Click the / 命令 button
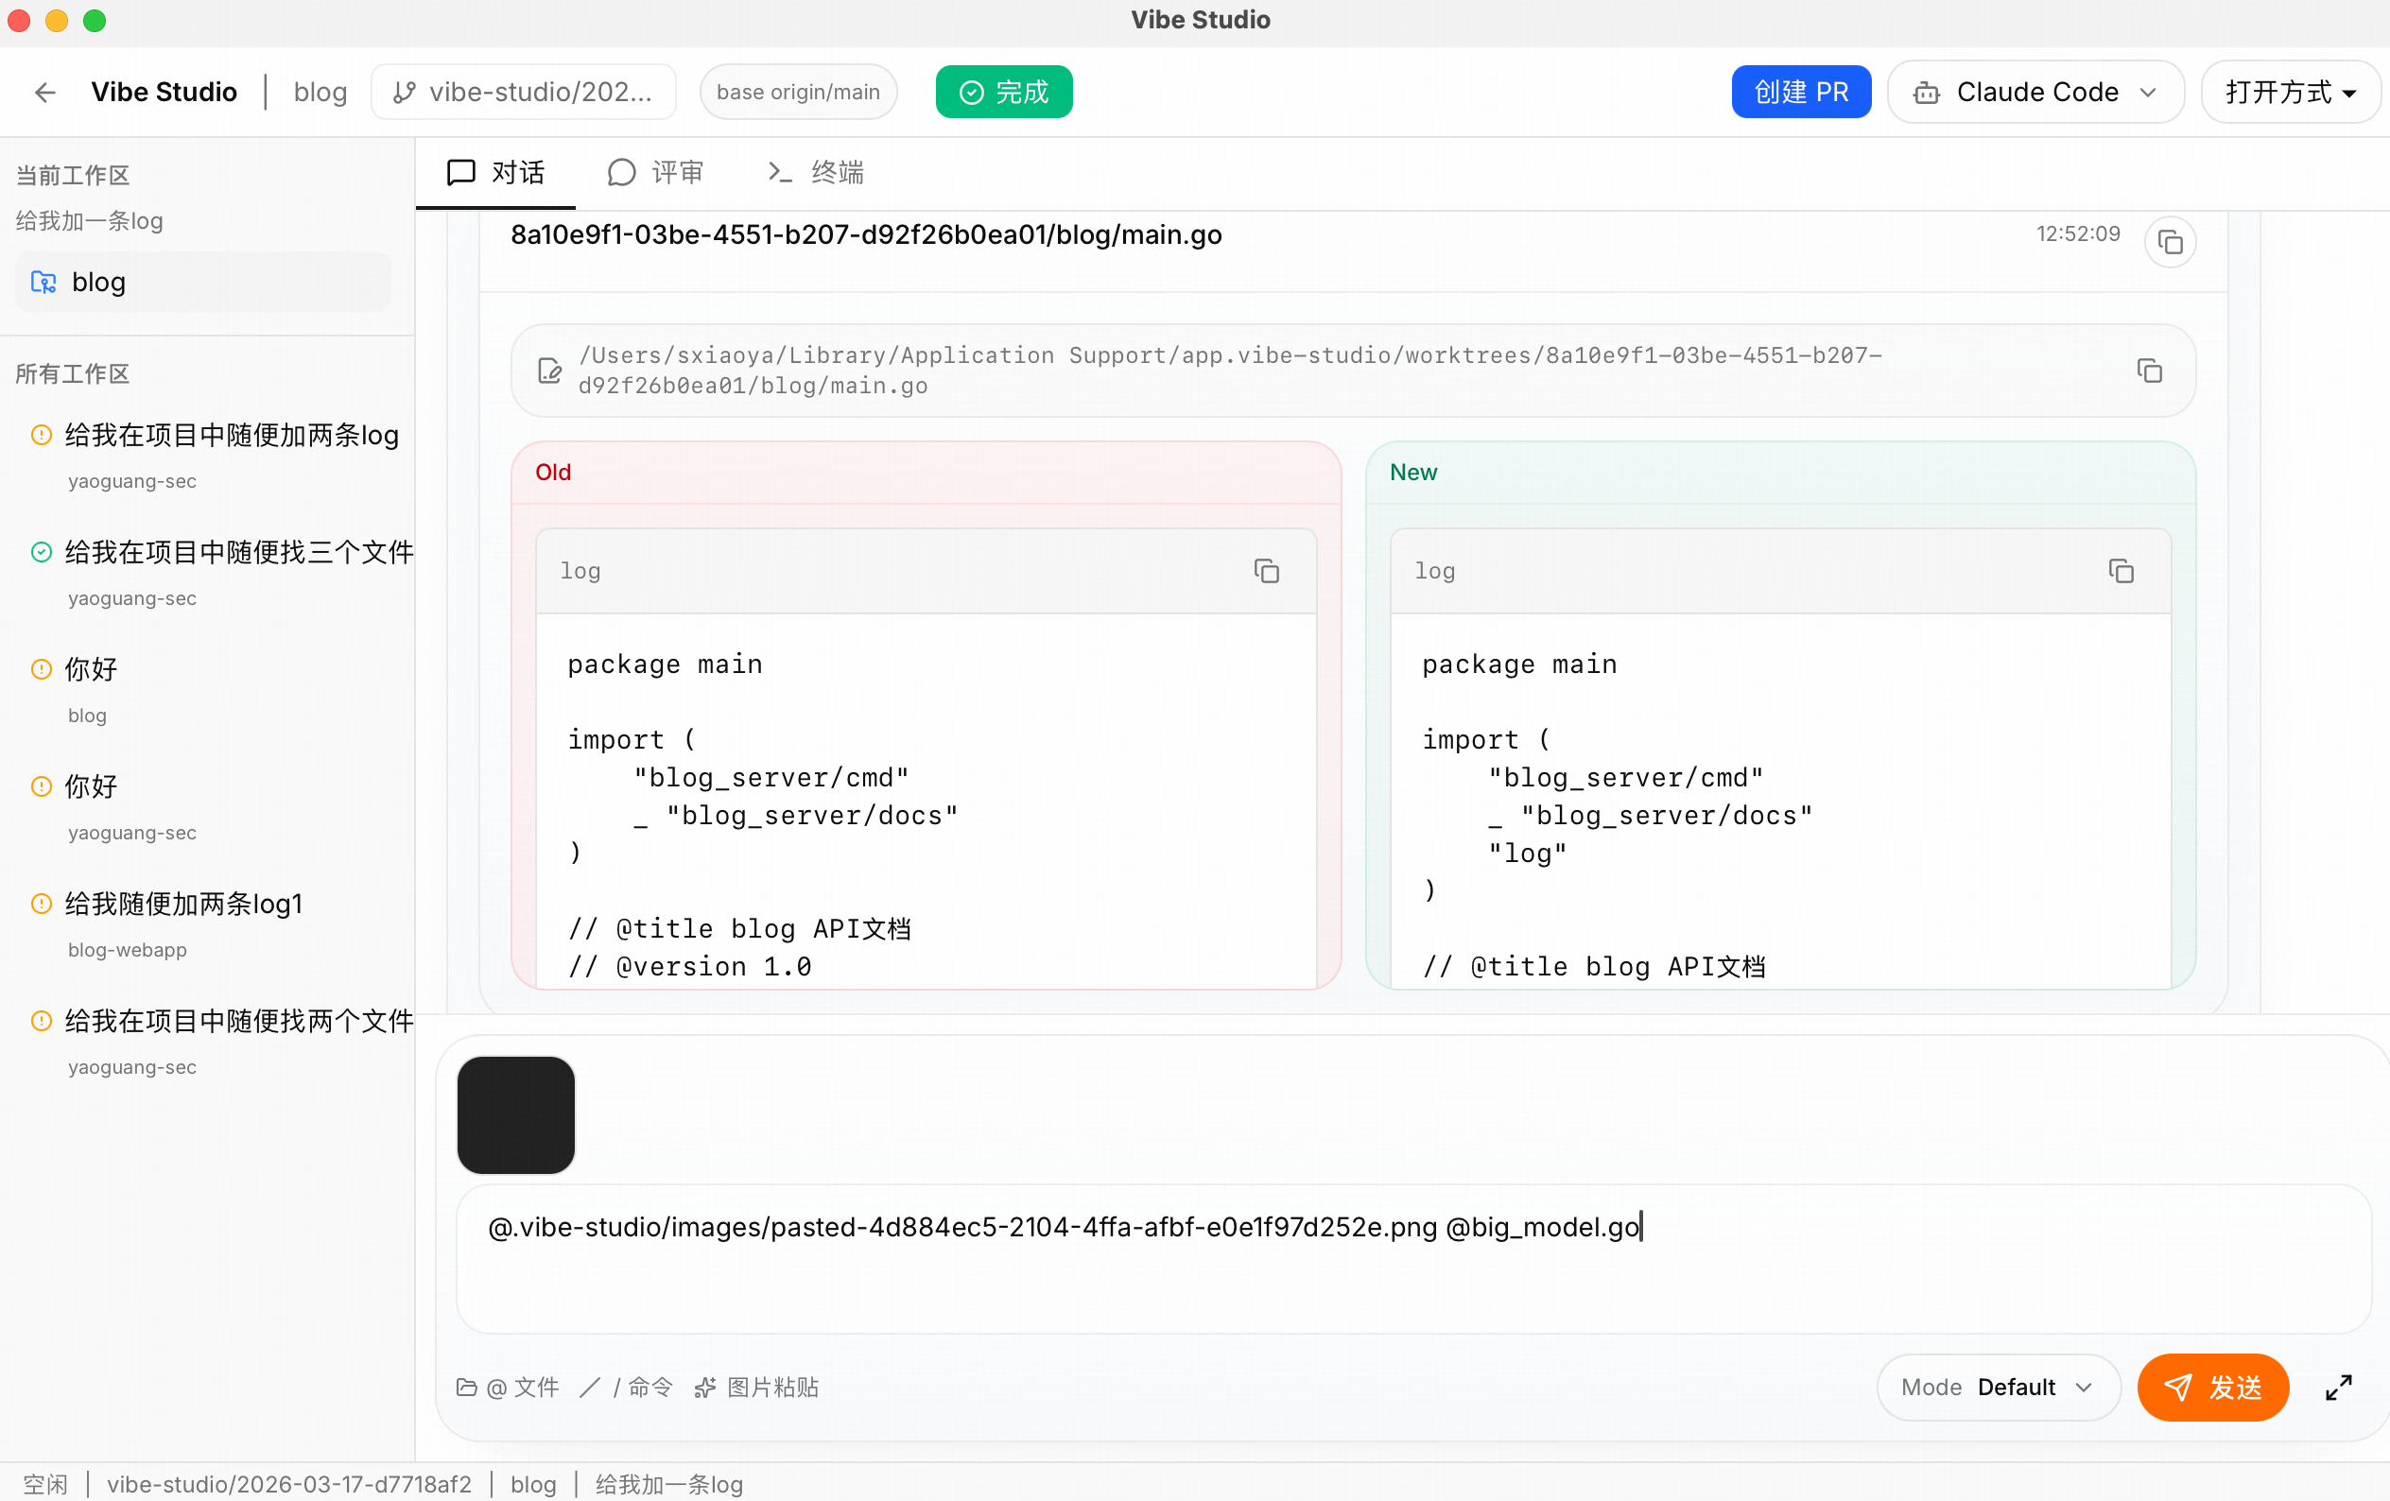The image size is (2390, 1501). [627, 1387]
